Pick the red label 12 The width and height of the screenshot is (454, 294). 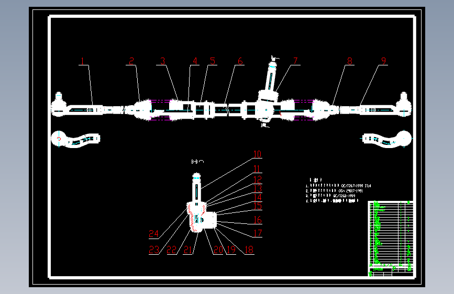pyautogui.click(x=258, y=180)
